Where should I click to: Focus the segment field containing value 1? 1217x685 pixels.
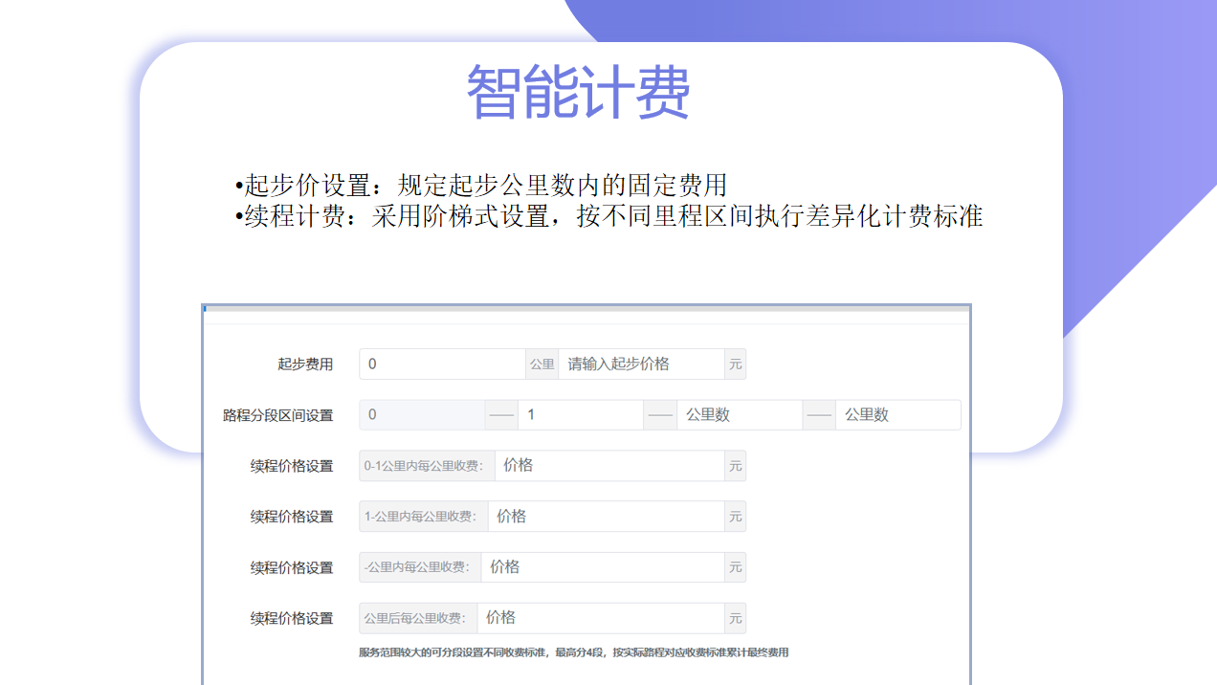click(580, 415)
